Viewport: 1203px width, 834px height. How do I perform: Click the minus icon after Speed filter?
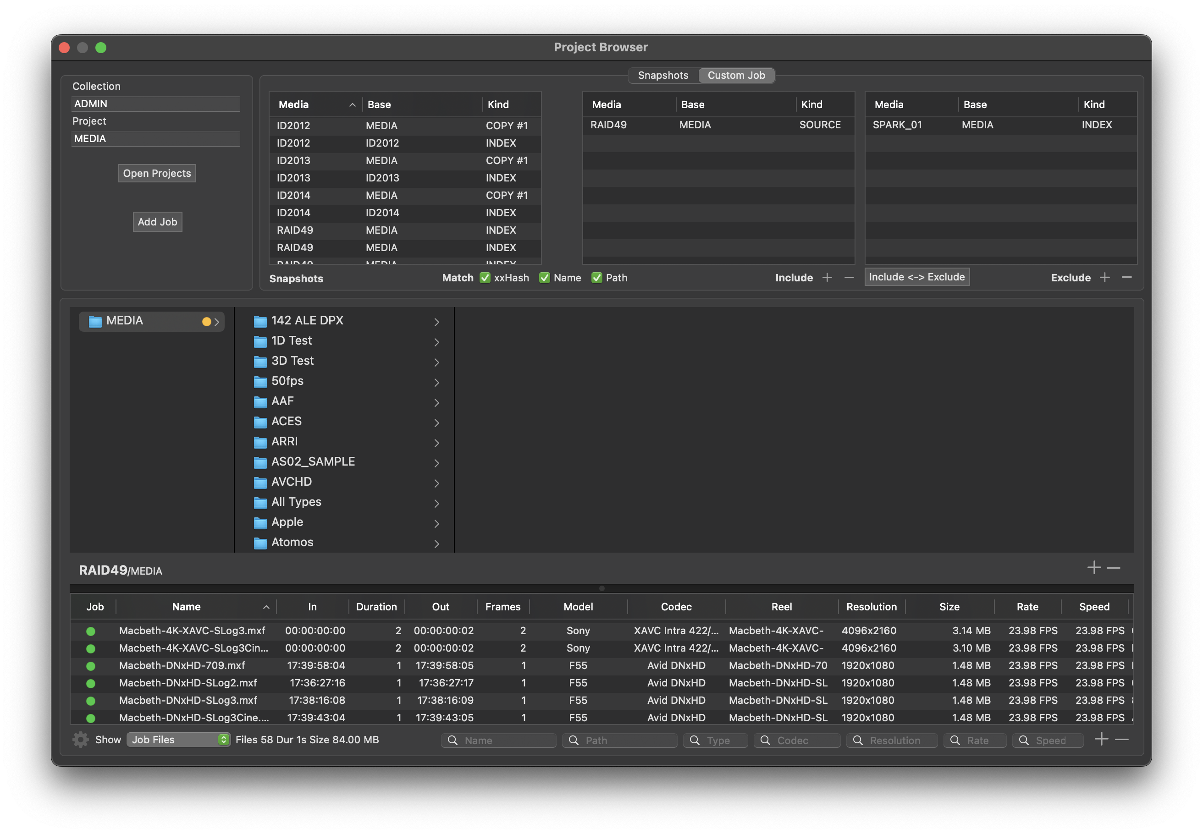coord(1122,740)
